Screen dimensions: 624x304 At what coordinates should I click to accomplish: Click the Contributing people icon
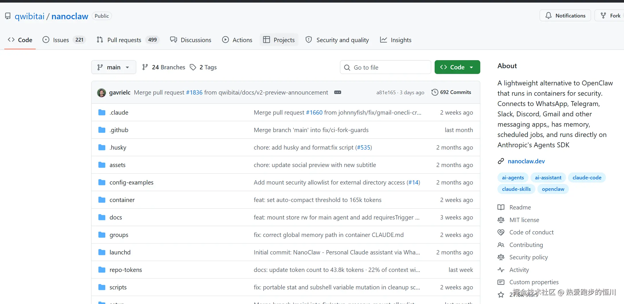coord(501,245)
